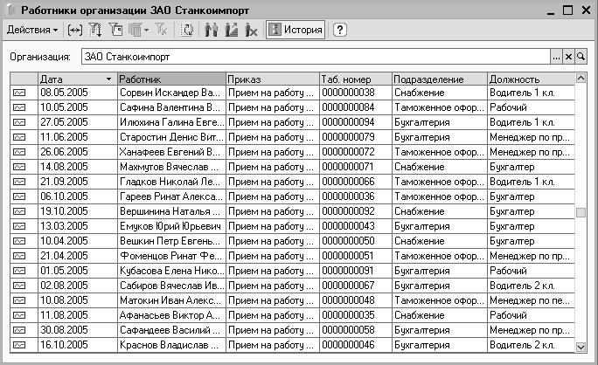Click the date interval toolbar icon
Viewport: 598px width, 365px height.
(75, 30)
